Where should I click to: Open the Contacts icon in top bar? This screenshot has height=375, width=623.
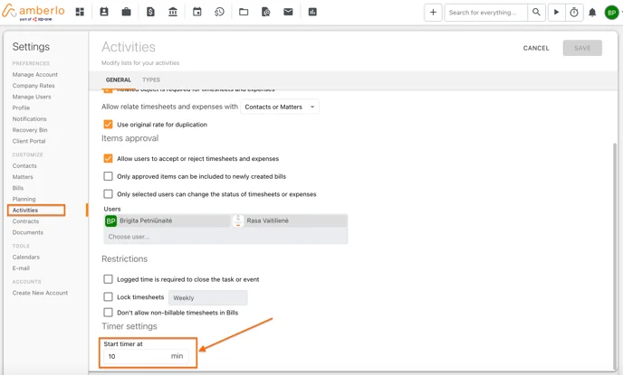pos(104,12)
